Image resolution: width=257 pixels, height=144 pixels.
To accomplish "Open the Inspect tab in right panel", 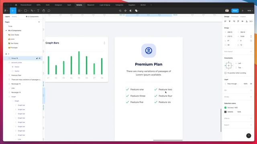I will pos(243,17).
